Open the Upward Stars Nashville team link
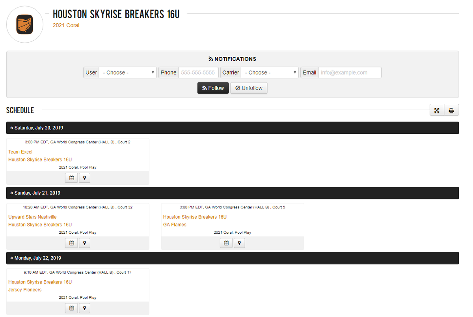This screenshot has height=317, width=473. point(32,217)
